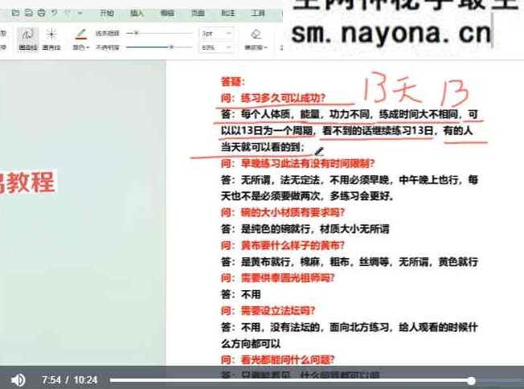Click the undo arrow icon
Screen dimensions: 524x389
pos(55,13)
